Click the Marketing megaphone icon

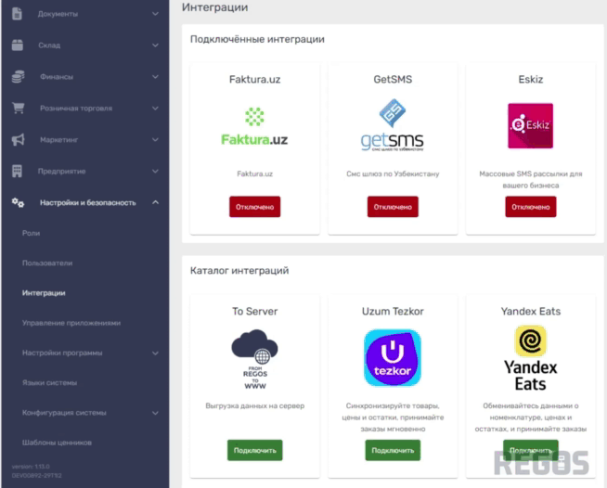[x=17, y=140]
